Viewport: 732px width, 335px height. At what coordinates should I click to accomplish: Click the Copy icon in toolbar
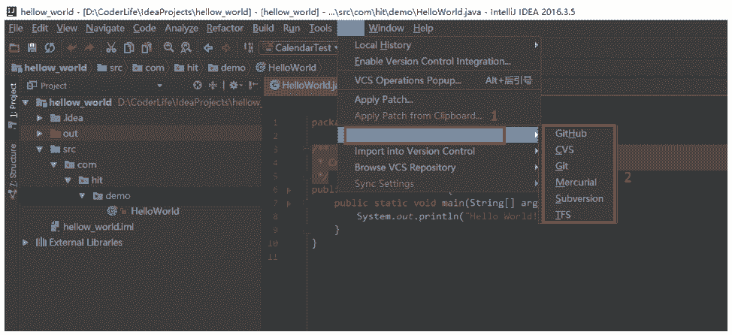pos(129,47)
